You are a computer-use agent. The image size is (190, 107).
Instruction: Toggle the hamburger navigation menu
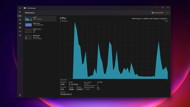(20, 8)
